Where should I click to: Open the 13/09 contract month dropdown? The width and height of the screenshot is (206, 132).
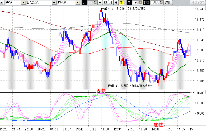(x=77, y=3)
